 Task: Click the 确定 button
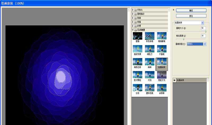point(191,10)
